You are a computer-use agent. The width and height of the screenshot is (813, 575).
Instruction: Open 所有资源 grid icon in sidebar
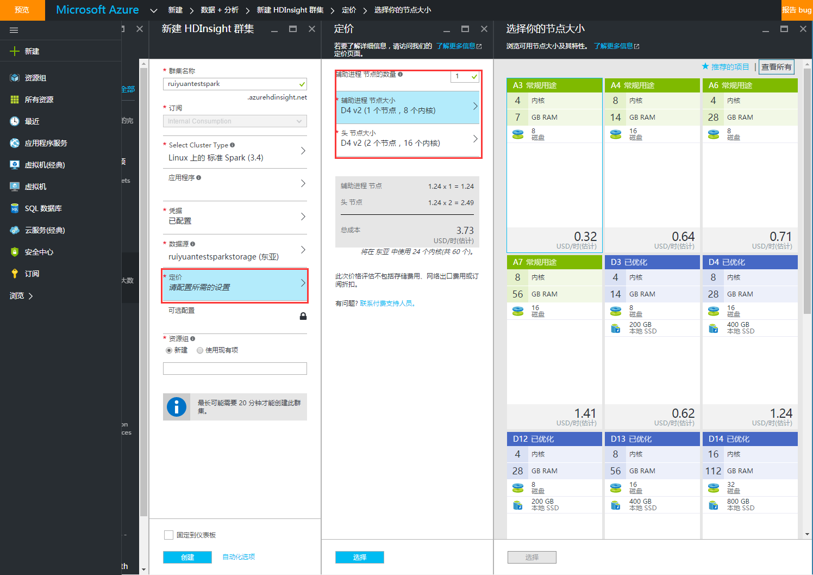15,100
